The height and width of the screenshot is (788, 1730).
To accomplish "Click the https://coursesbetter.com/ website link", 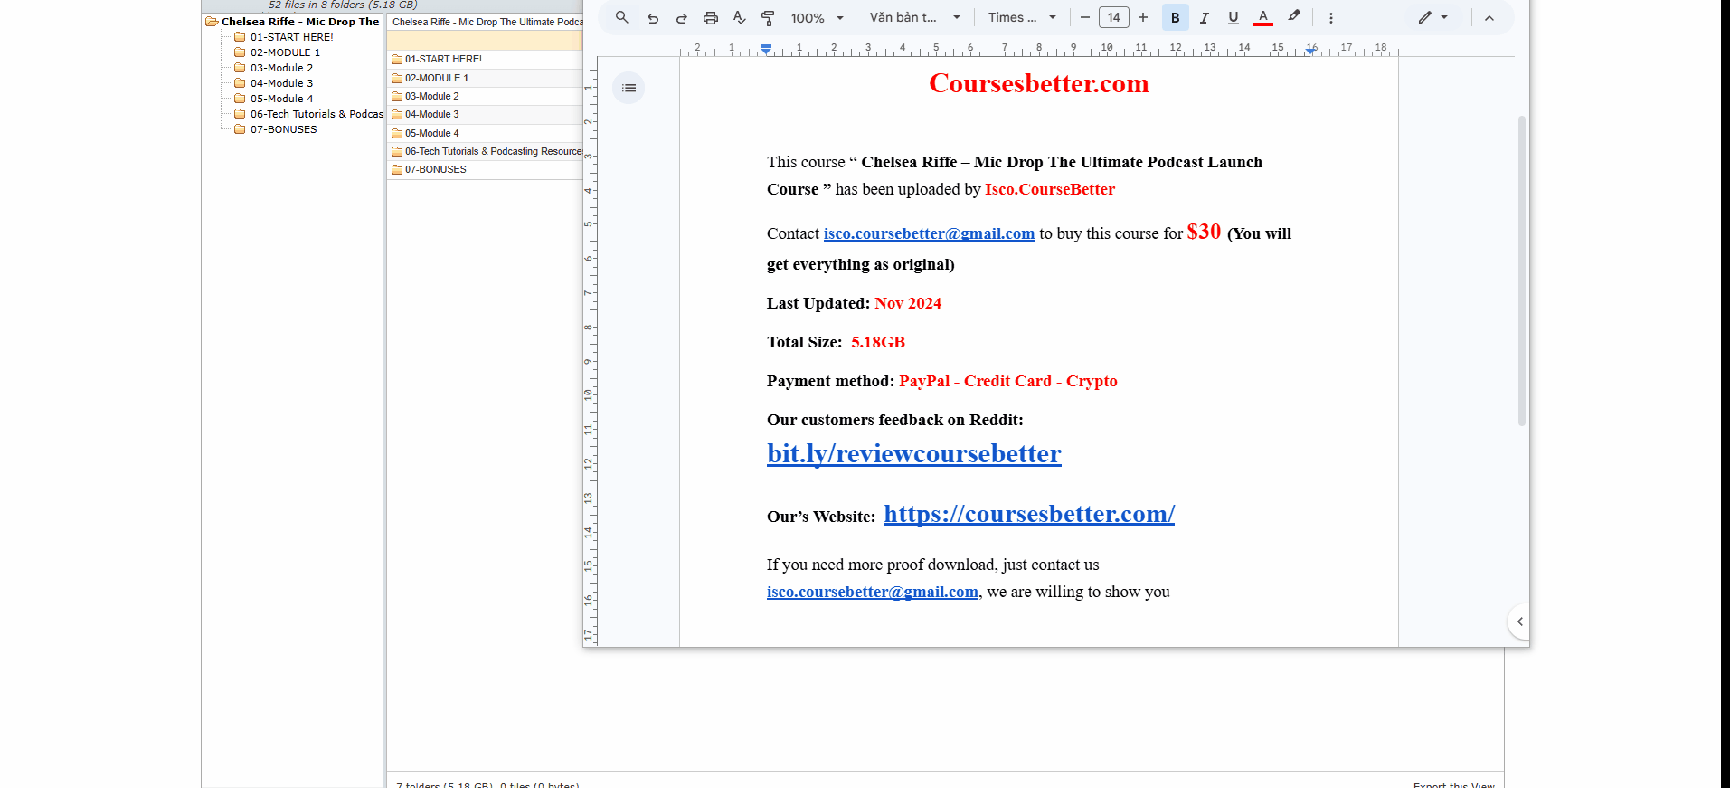I will 1028,514.
